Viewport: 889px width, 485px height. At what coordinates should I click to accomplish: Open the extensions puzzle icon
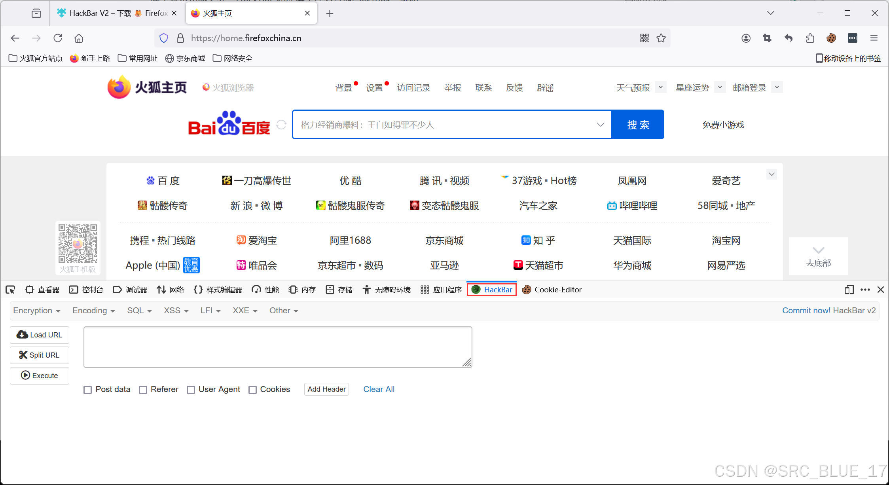click(810, 38)
